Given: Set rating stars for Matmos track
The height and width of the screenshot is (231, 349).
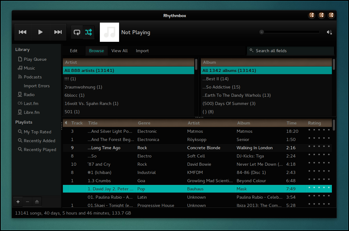Looking at the screenshot, I should coord(319,130).
